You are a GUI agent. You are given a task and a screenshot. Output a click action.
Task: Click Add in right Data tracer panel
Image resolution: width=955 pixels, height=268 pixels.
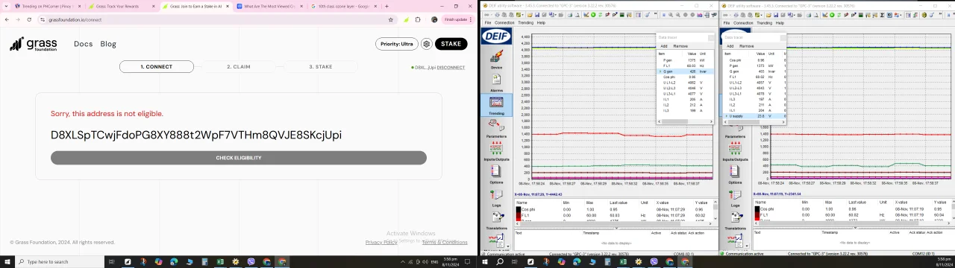tap(730, 46)
